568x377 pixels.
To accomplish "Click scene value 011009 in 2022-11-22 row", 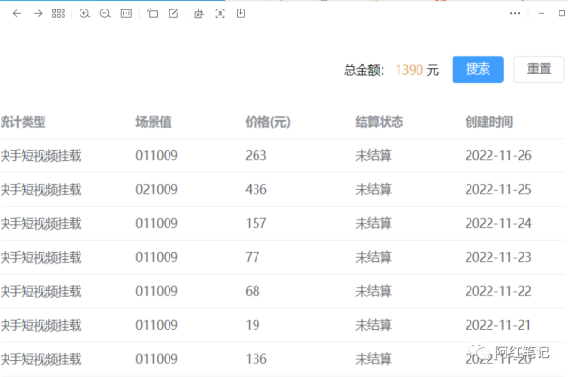I will (156, 291).
